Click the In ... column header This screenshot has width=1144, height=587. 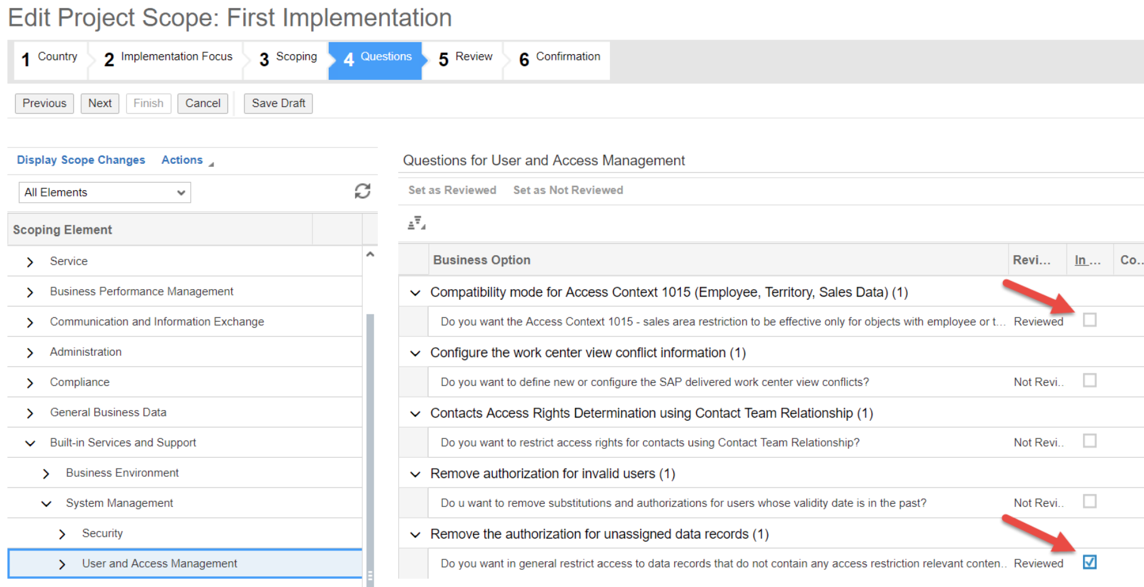tap(1090, 260)
